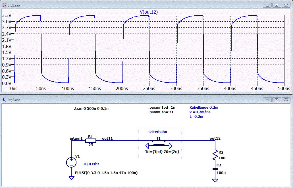The width and height of the screenshot is (293, 188).
Task: Click the v =0,2m/ns comment text
Action: tap(200, 112)
